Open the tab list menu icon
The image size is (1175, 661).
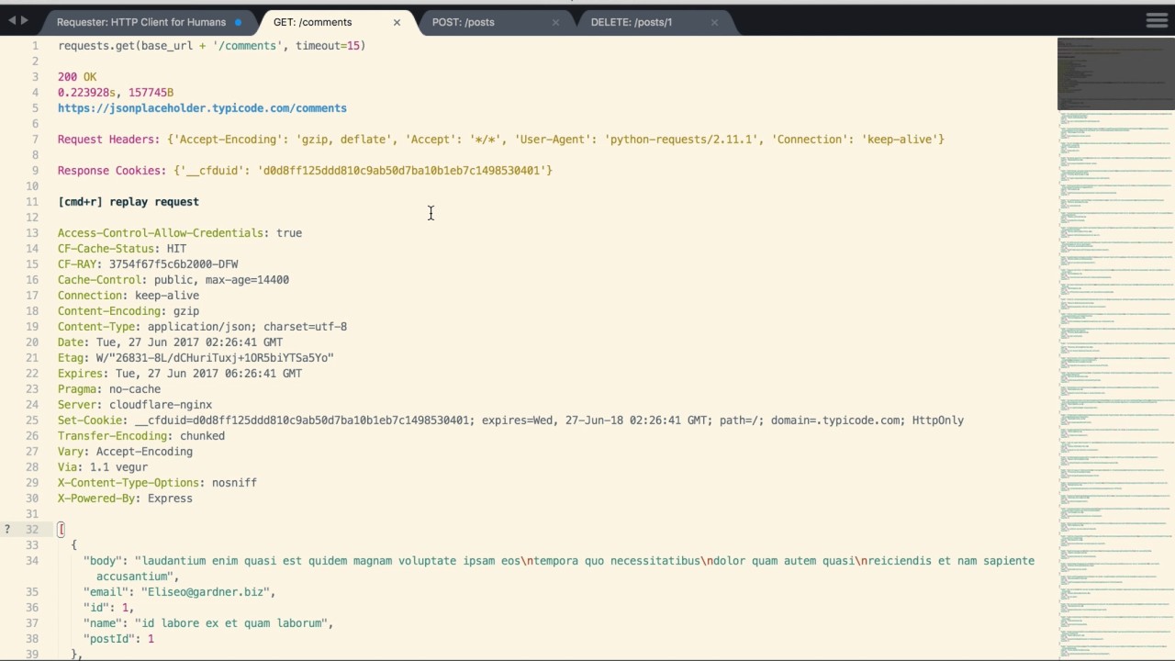(1157, 21)
